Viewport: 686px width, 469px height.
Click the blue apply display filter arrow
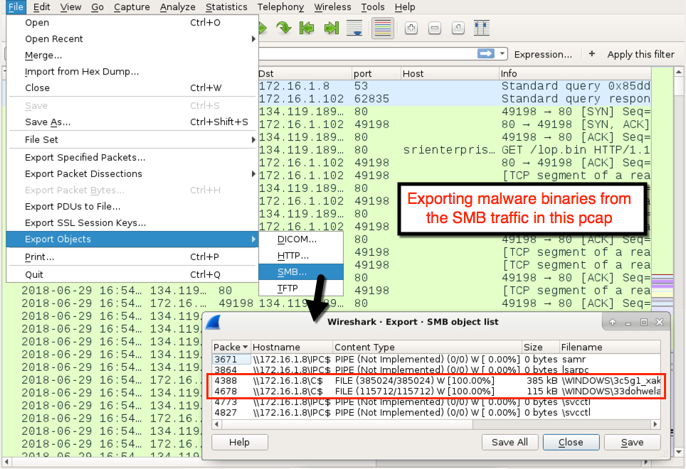(485, 54)
